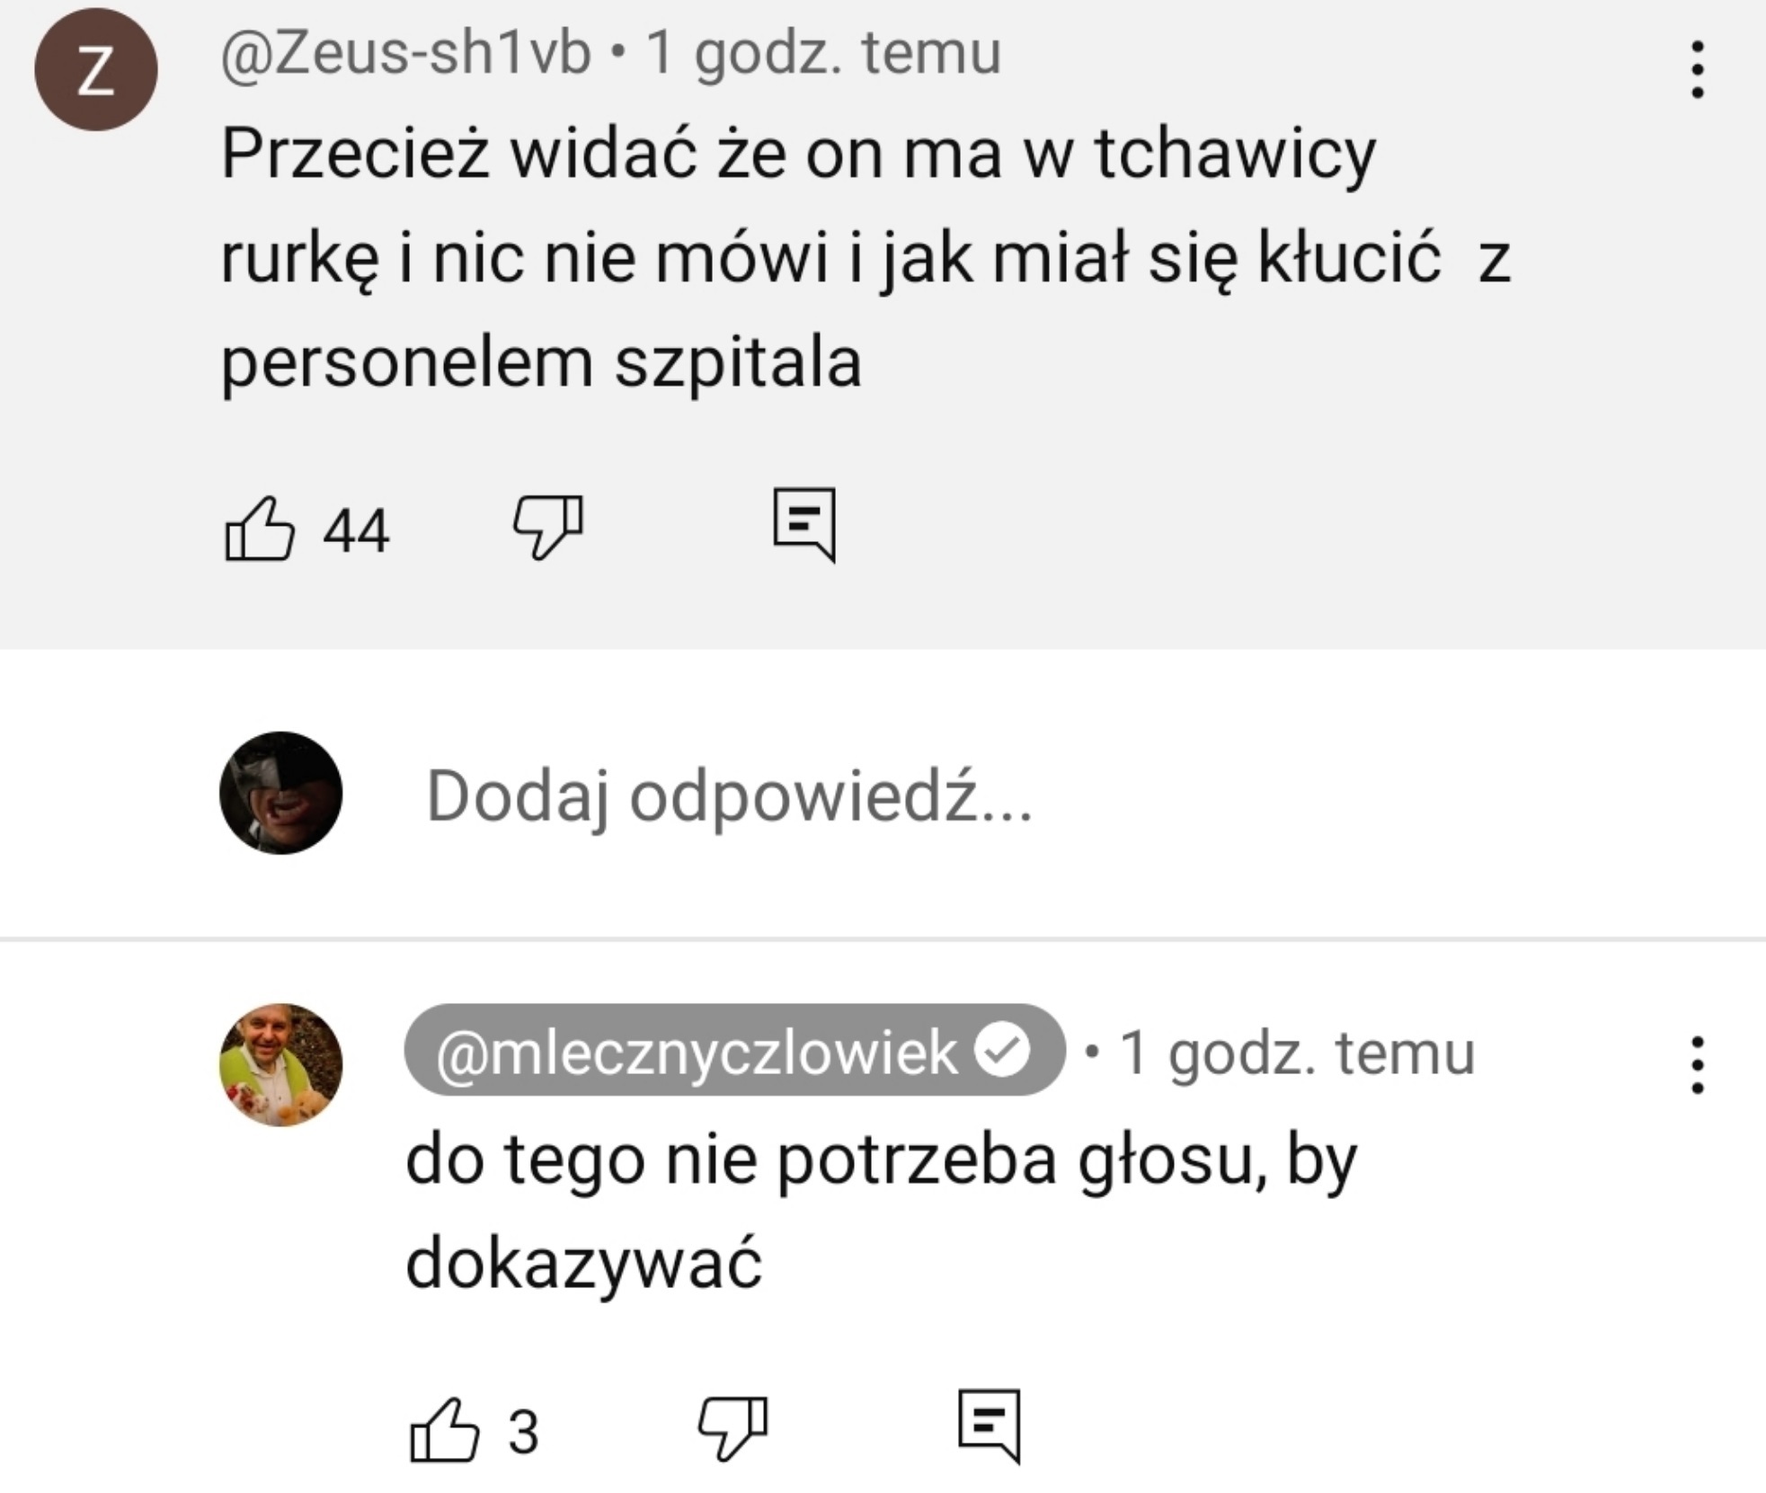1766x1493 pixels.
Task: Focus the "Dodaj odpowiedź..." reply field
Action: click(x=729, y=795)
